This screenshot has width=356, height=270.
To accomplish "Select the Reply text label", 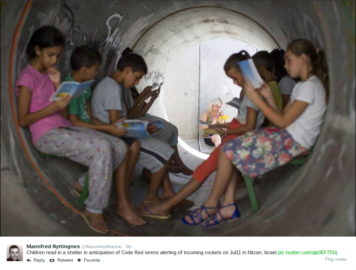I will coord(39,260).
